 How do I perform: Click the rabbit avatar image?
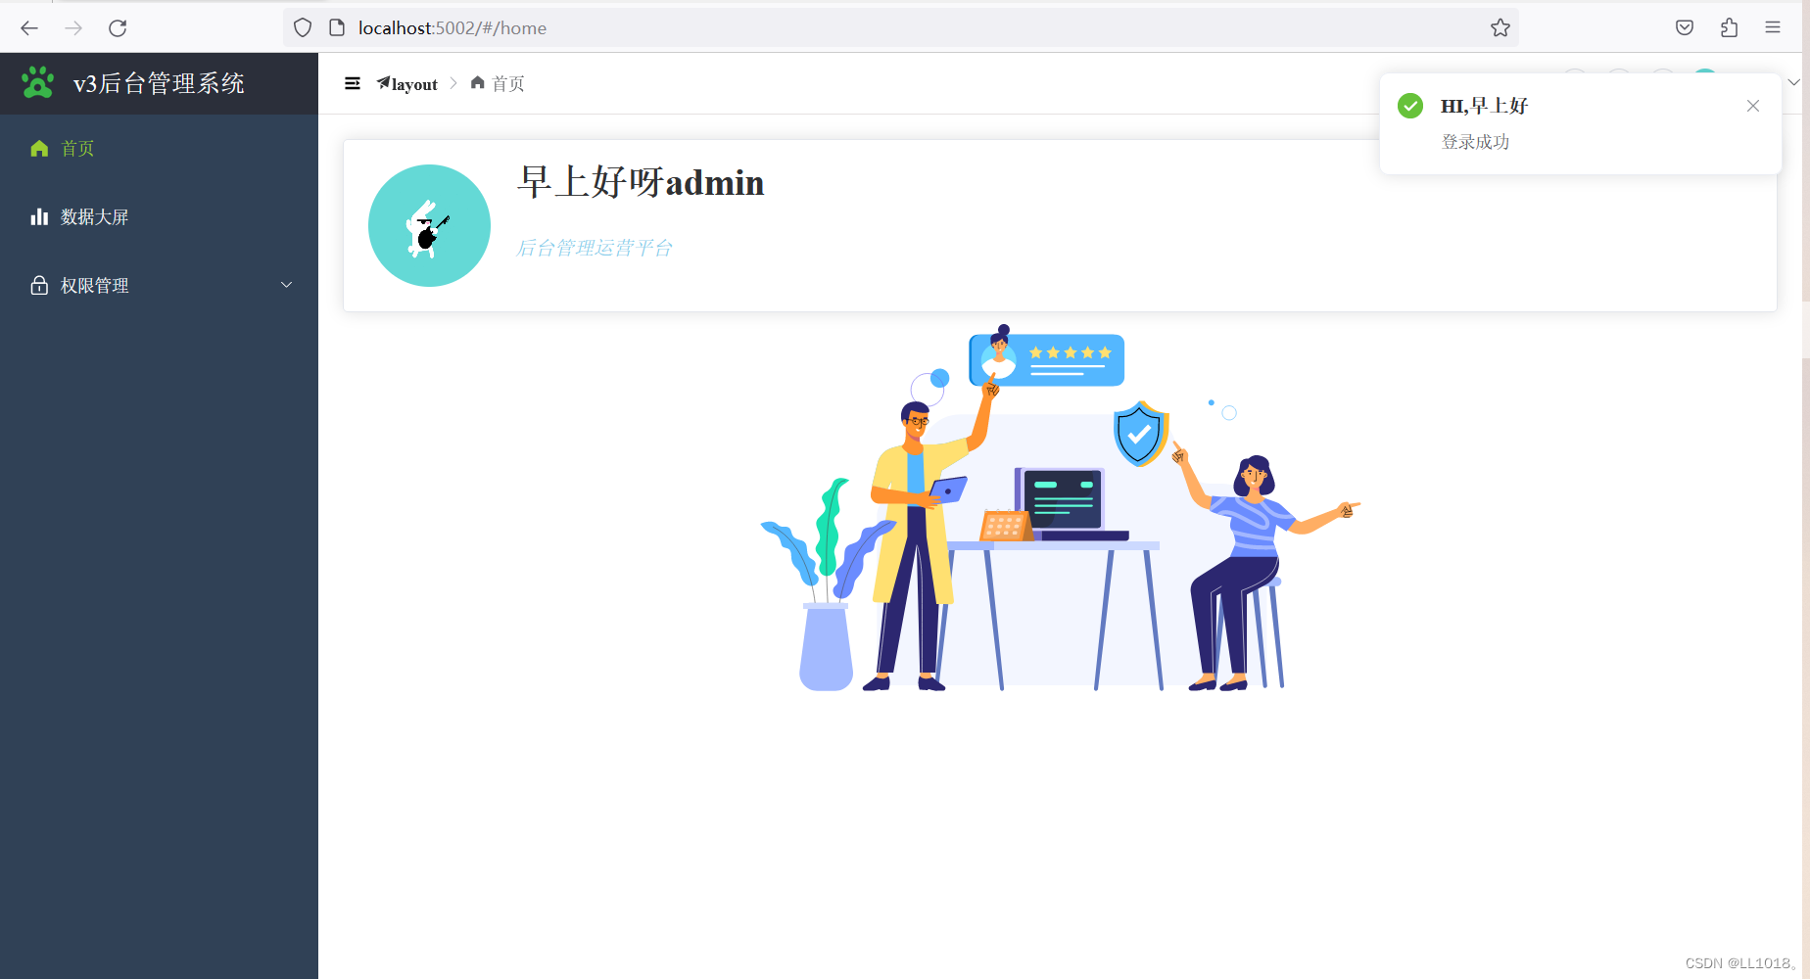click(429, 225)
